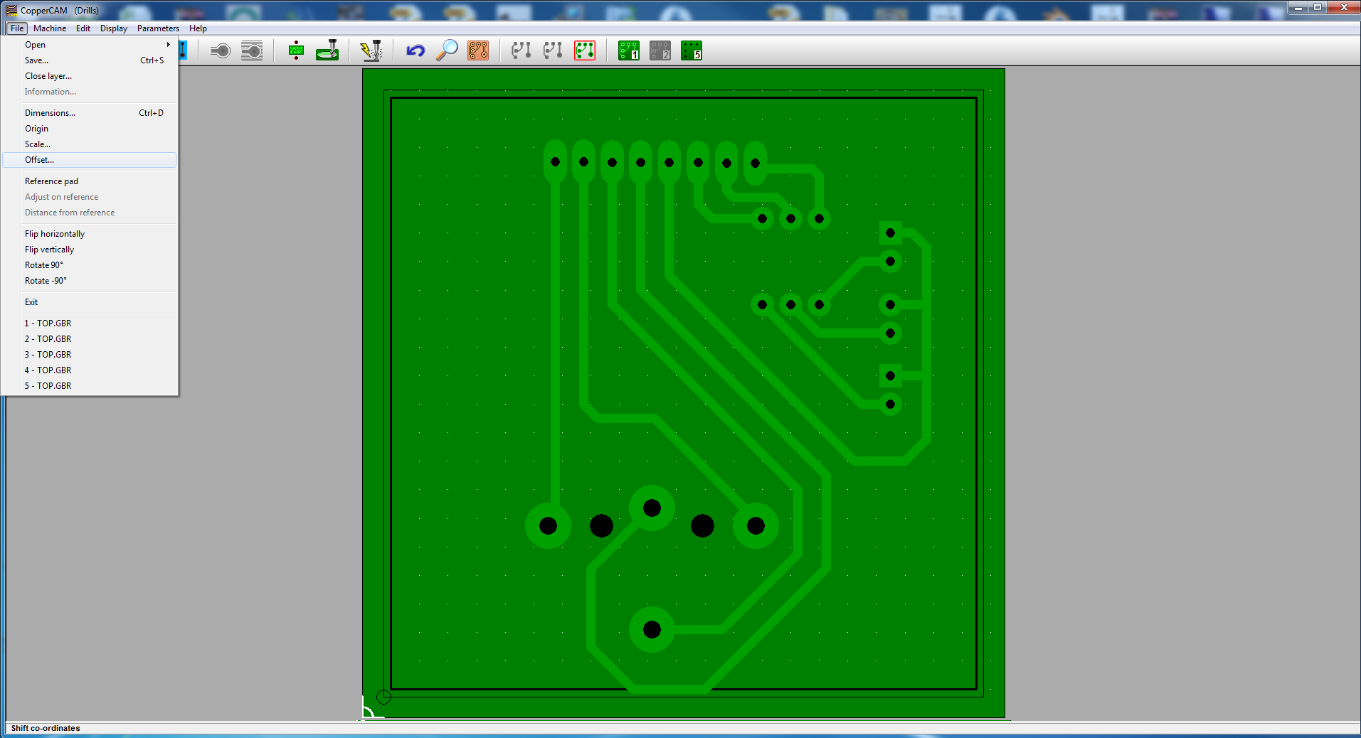Viewport: 1361px width, 738px height.
Task: Click the single gray pad icon
Action: pos(220,50)
